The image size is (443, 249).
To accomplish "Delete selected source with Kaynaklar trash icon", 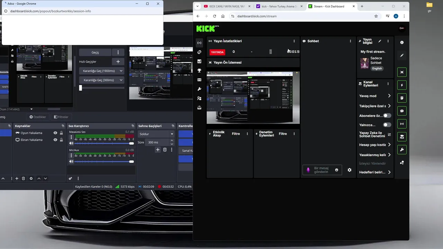I will pos(24,178).
